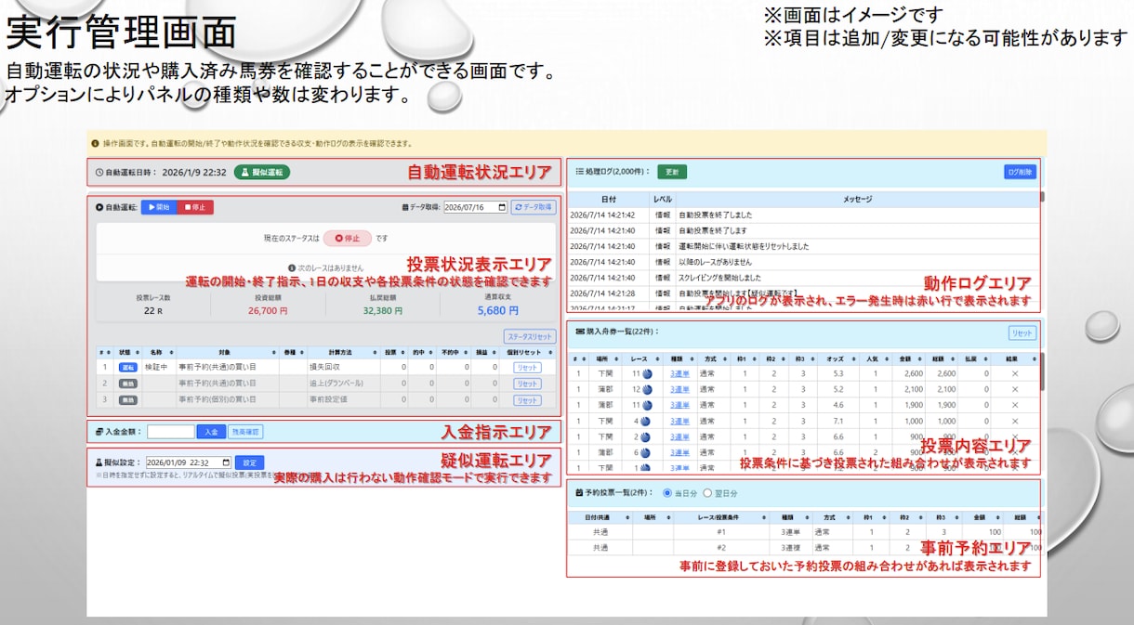Screen dimensions: 1134x625
Task: Click the race icon beside 蒲郡 race 6
Action: point(645,452)
